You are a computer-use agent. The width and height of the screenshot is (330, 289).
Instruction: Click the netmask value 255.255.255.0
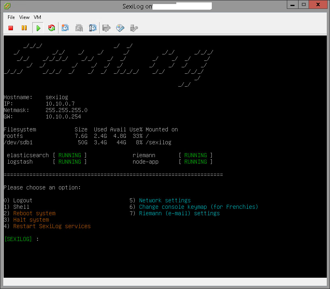67,110
